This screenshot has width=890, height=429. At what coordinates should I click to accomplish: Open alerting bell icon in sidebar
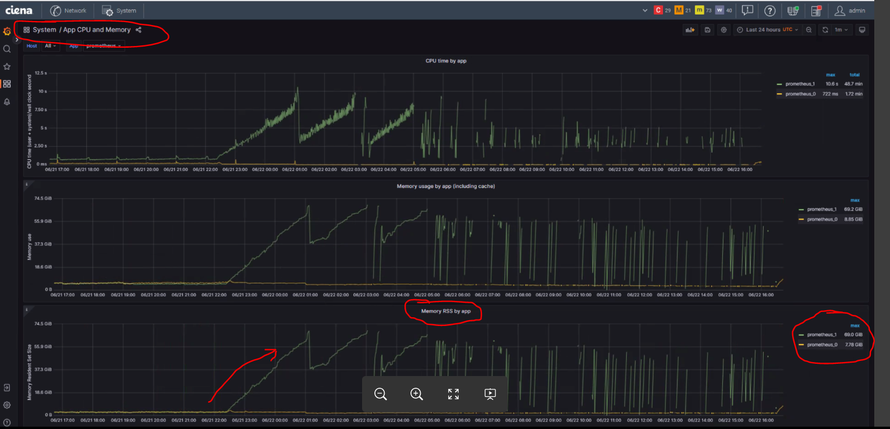coord(7,101)
